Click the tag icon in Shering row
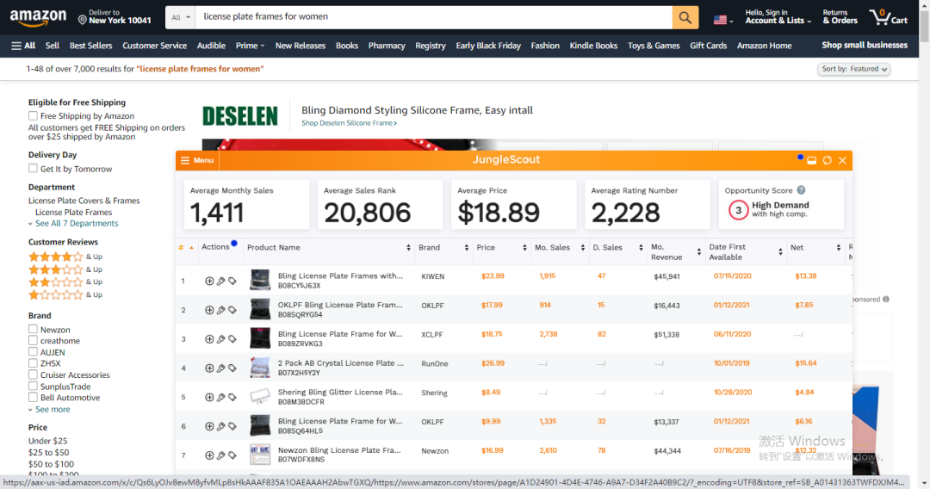Image resolution: width=930 pixels, height=489 pixels. [232, 397]
